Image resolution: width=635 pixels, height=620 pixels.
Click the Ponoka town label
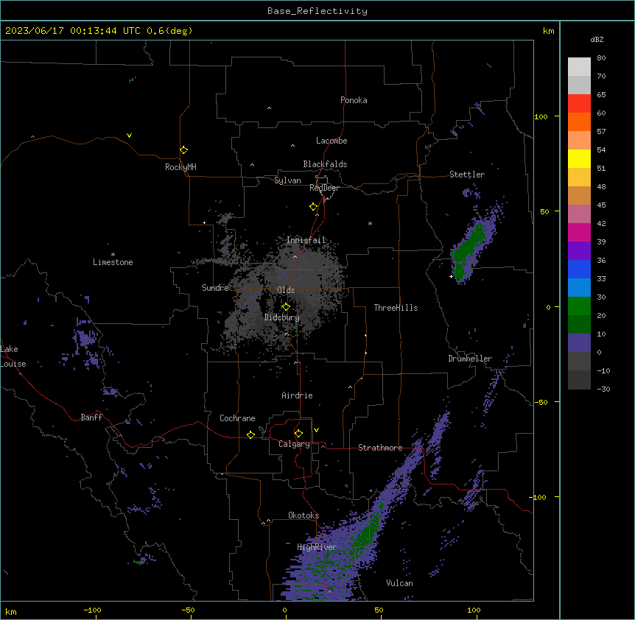point(354,100)
